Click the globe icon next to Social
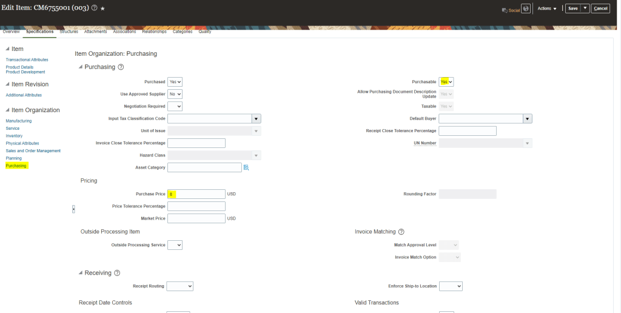 pyautogui.click(x=526, y=8)
